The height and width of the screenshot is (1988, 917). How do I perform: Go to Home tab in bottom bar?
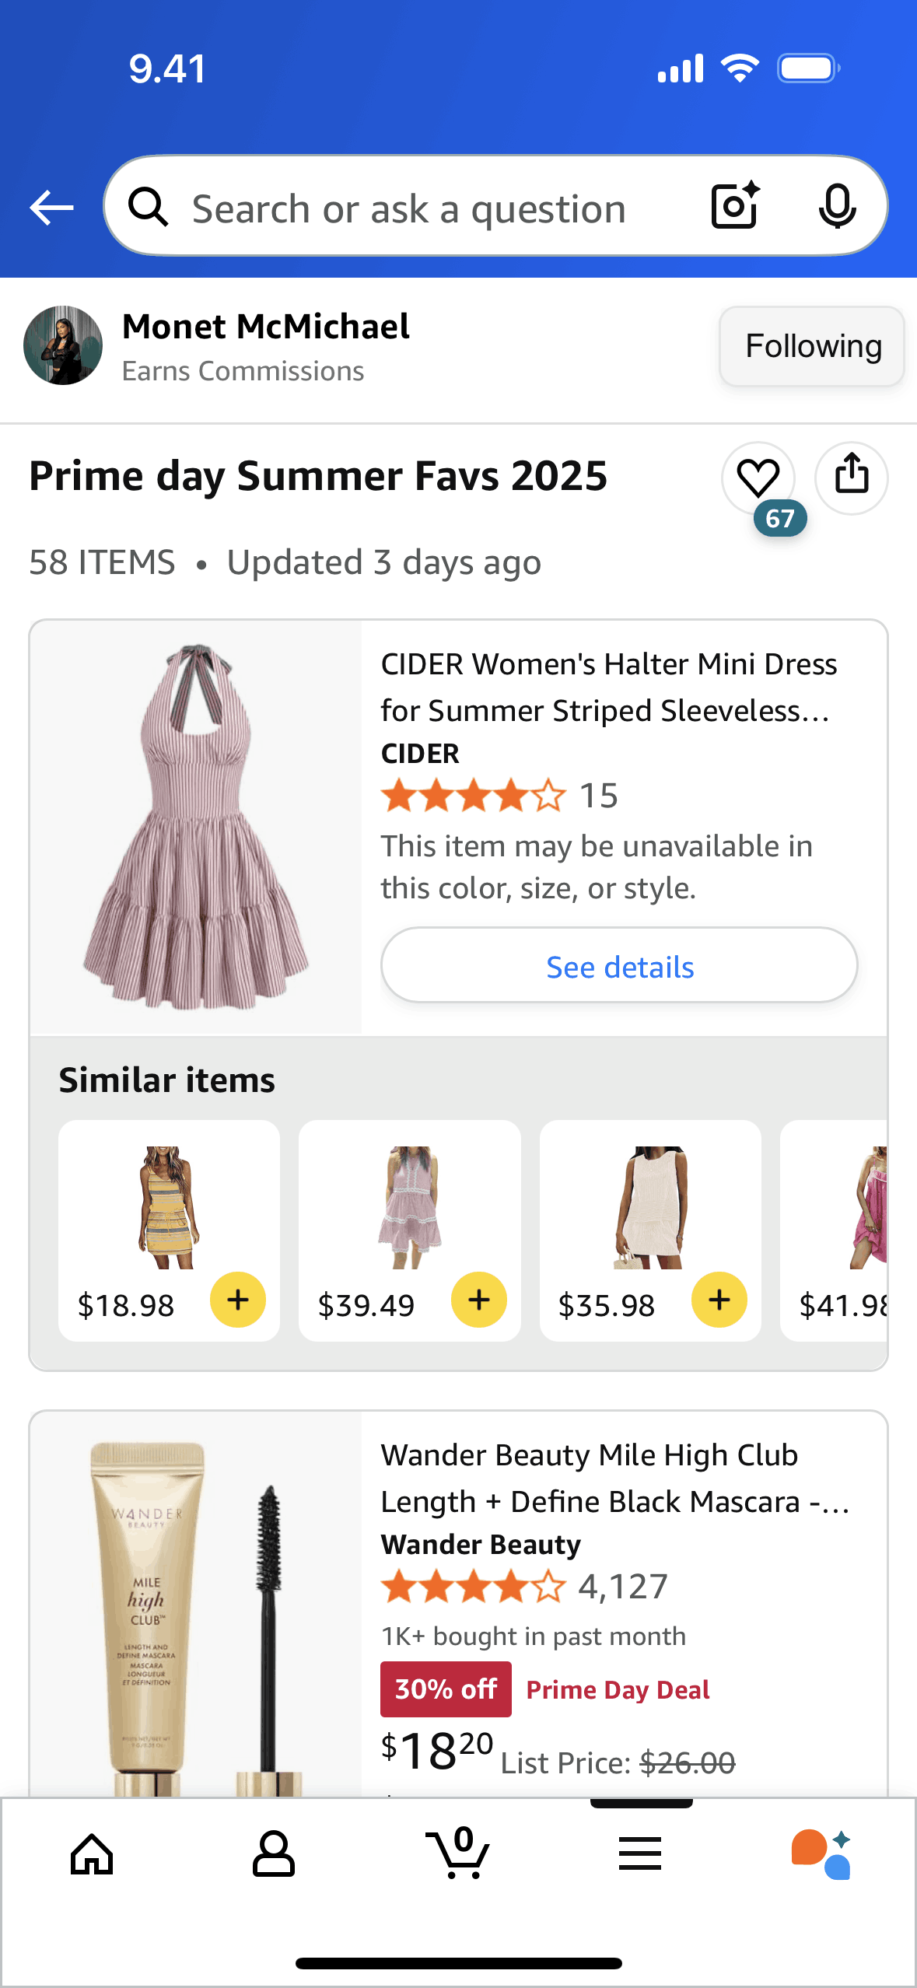coord(92,1853)
